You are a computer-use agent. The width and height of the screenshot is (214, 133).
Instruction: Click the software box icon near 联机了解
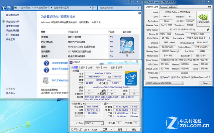tap(45, 80)
